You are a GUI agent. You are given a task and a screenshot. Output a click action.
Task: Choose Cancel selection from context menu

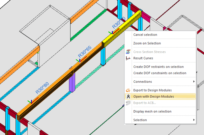click(x=145, y=35)
